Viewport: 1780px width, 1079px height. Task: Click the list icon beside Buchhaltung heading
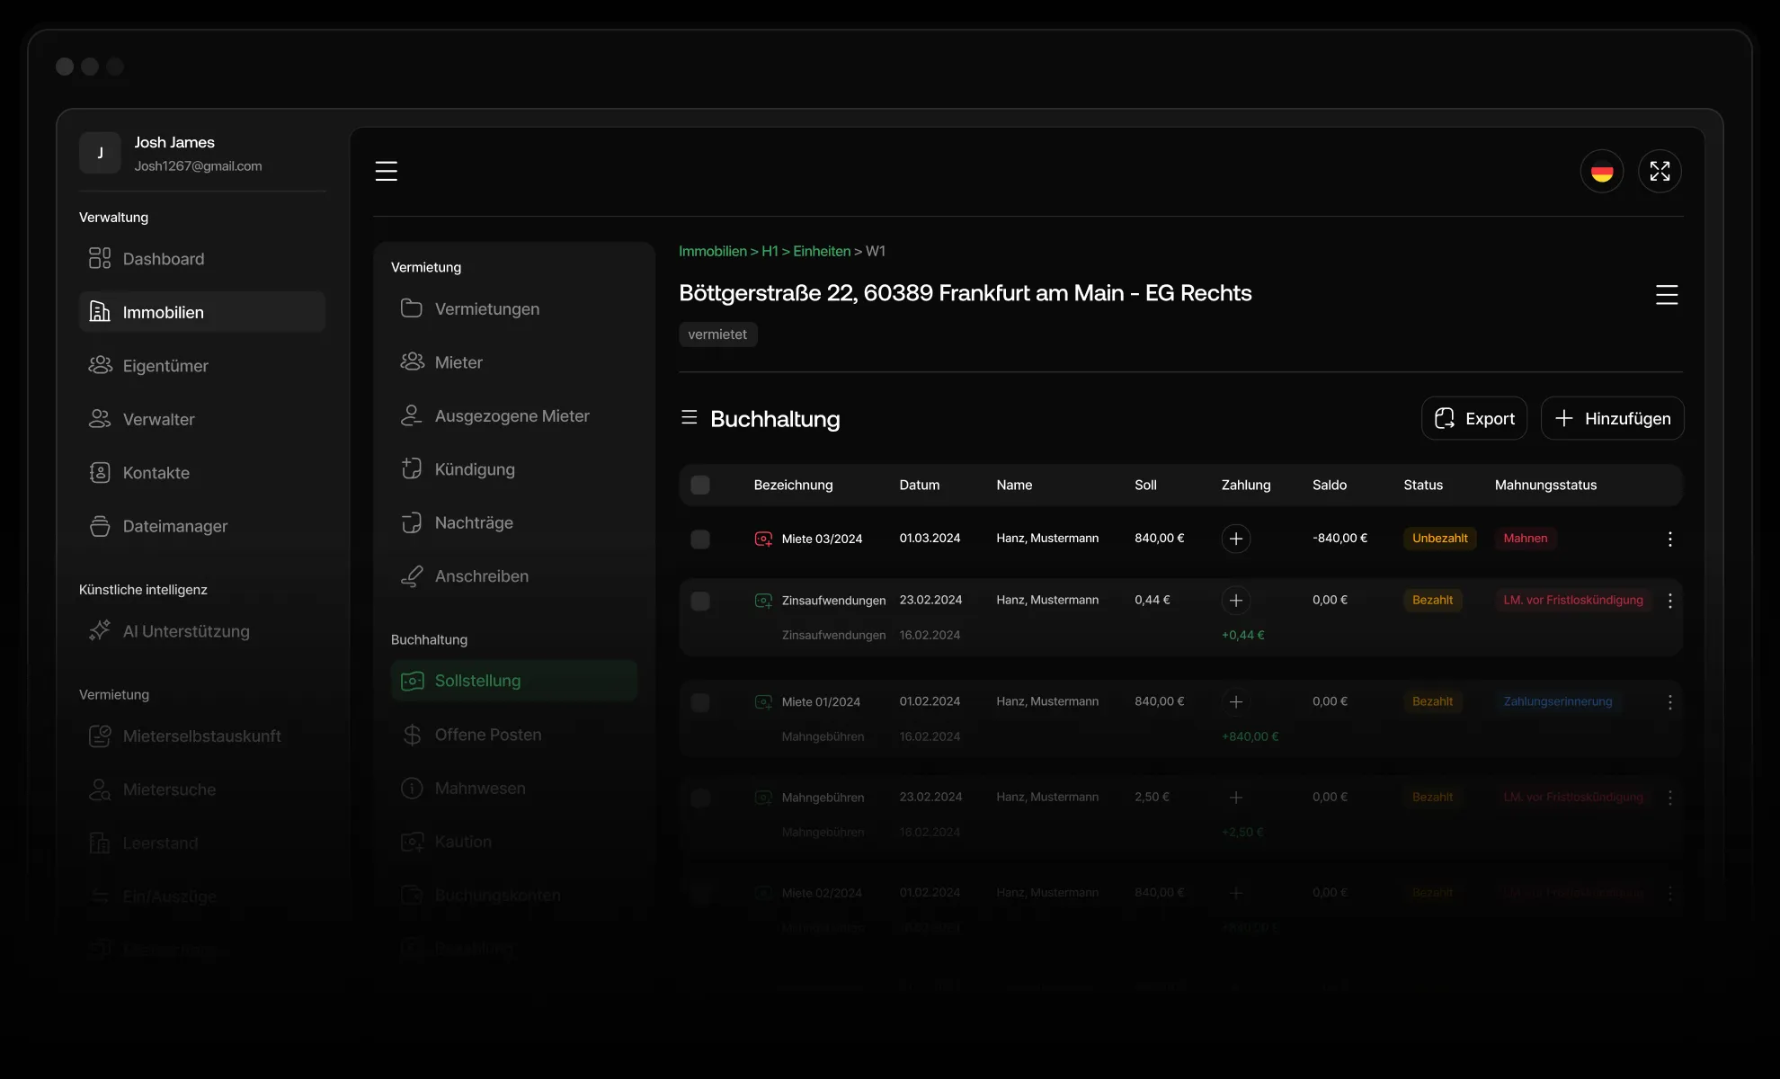pyautogui.click(x=689, y=417)
